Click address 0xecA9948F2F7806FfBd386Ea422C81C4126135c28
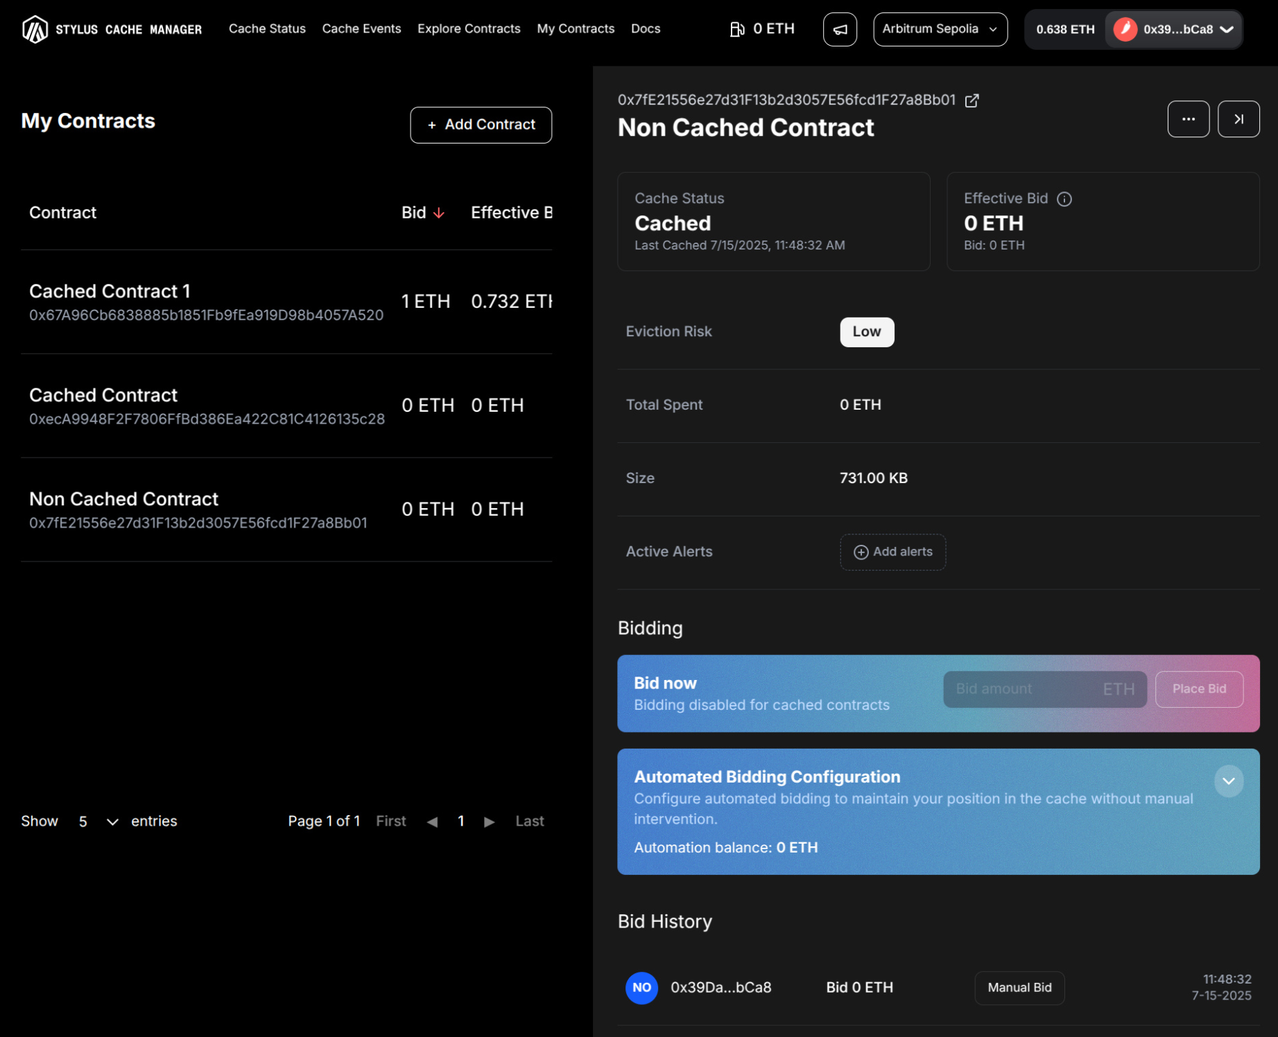This screenshot has width=1278, height=1037. coord(207,419)
